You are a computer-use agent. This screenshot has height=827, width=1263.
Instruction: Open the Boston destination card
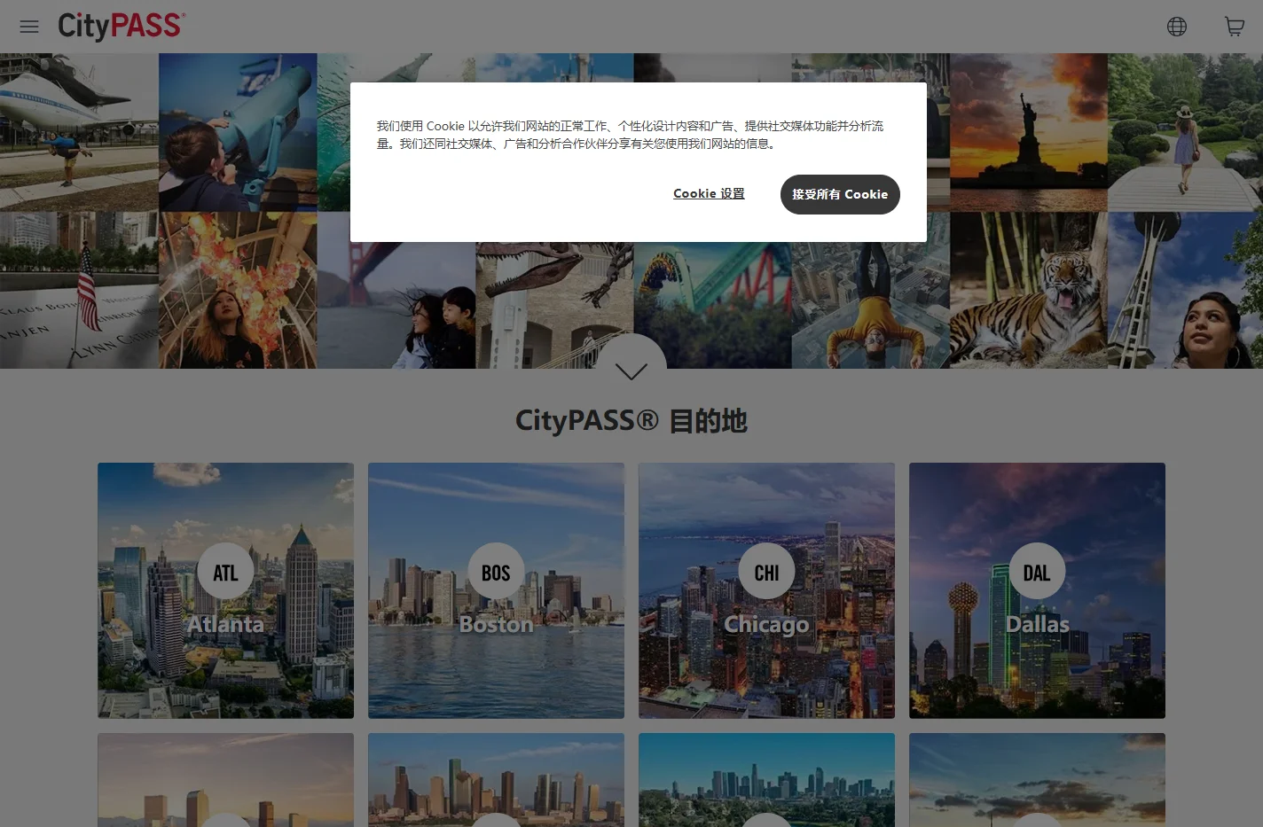pos(496,590)
